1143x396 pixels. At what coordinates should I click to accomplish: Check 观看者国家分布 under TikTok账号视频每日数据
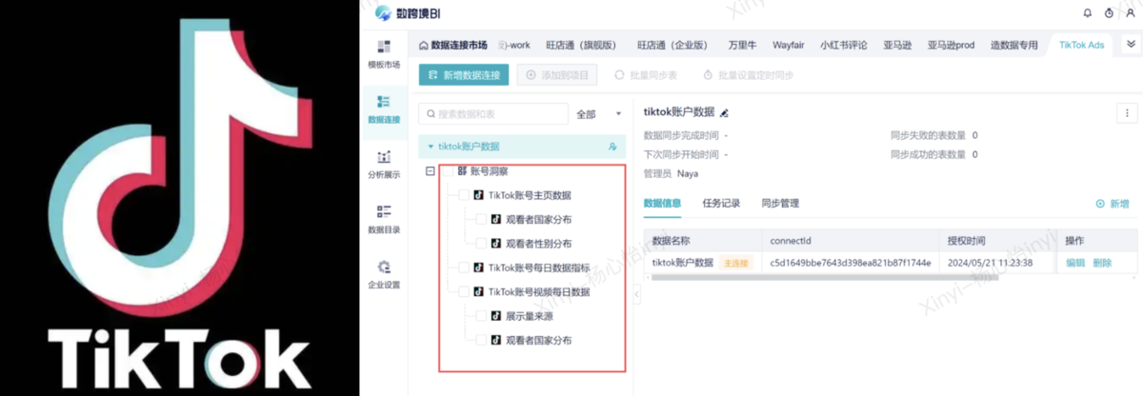click(481, 340)
